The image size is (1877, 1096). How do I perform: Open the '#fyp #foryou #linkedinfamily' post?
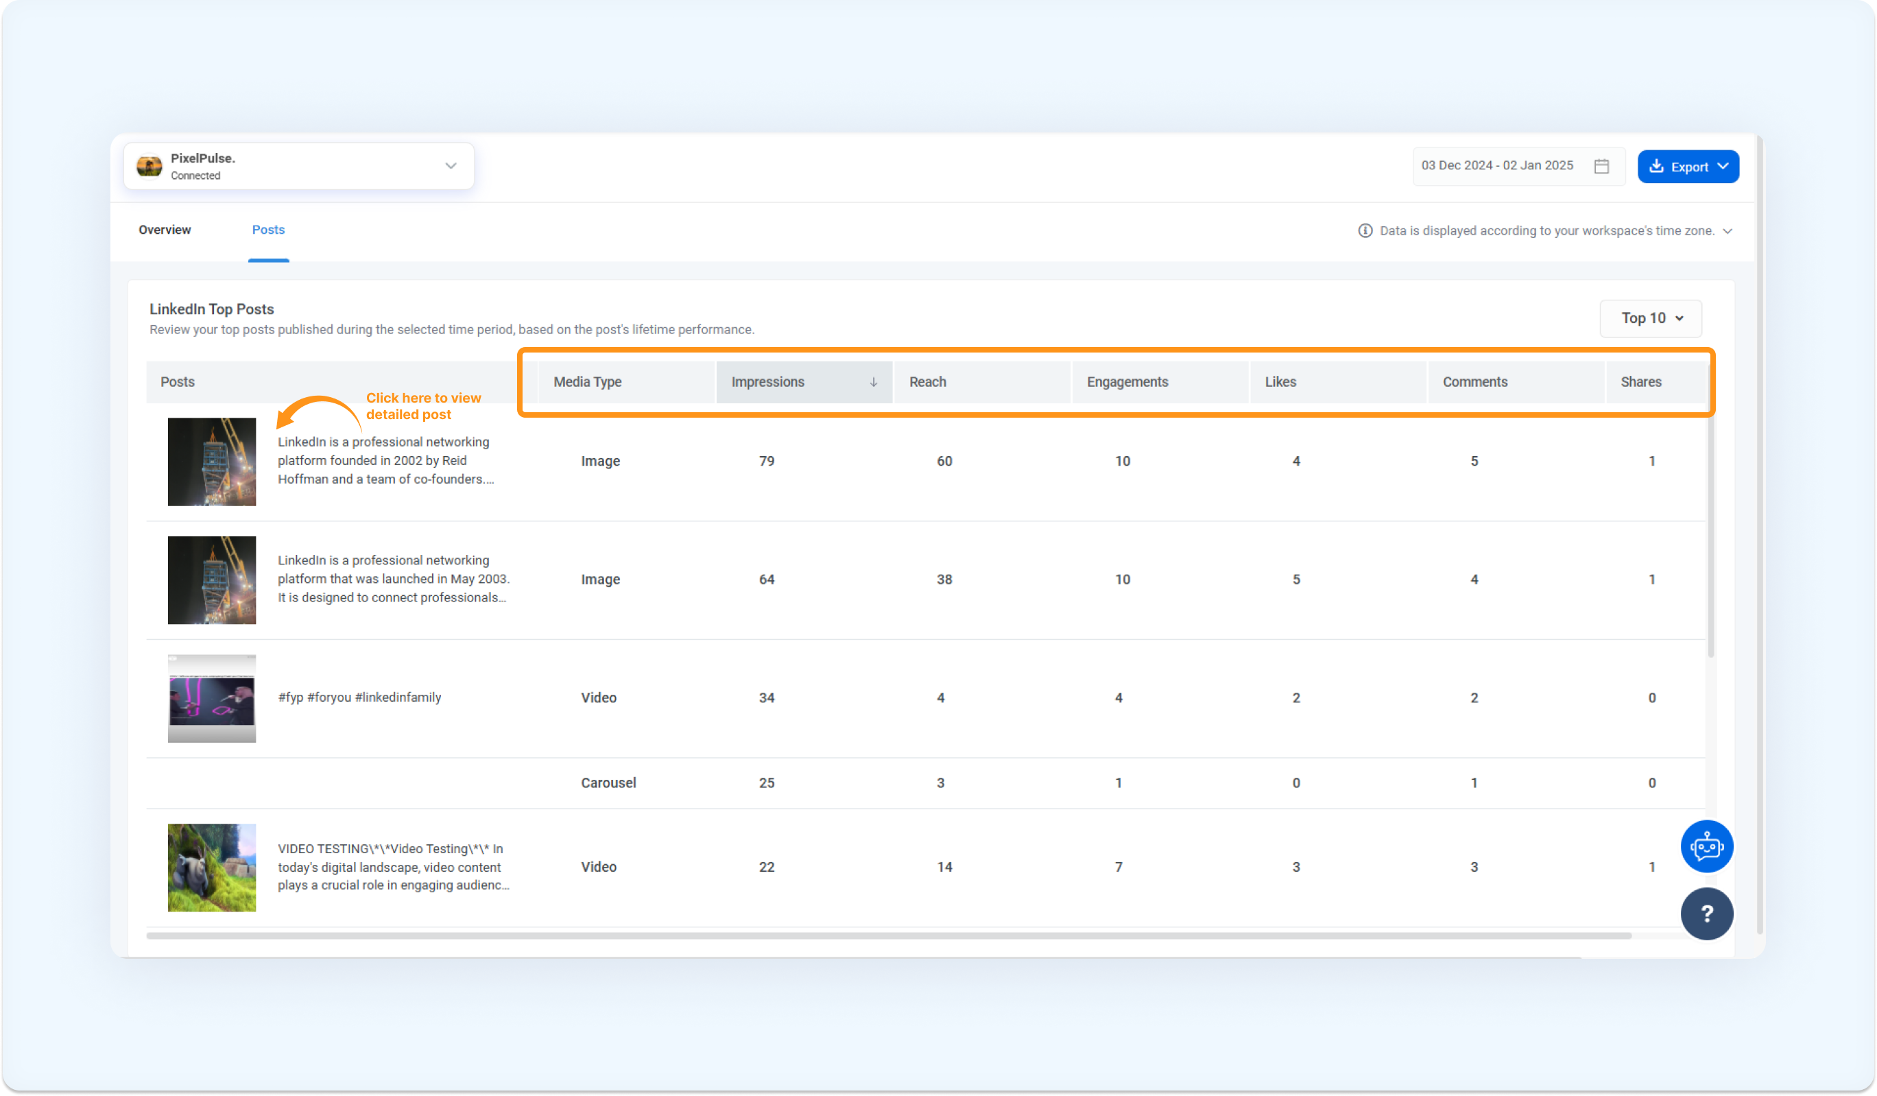tap(360, 698)
